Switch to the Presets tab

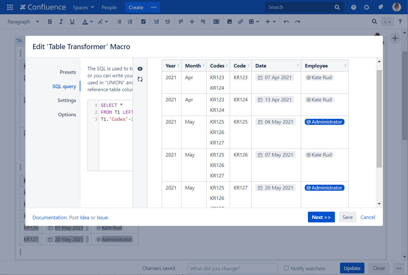point(68,72)
